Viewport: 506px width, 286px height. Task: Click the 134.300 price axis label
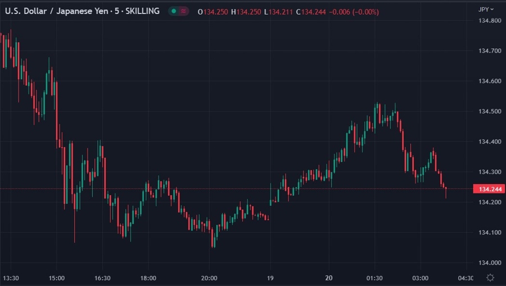tap(490, 172)
